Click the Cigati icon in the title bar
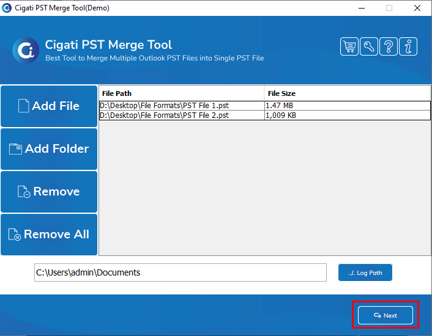Viewport: 432px width, 336px height. [6, 8]
